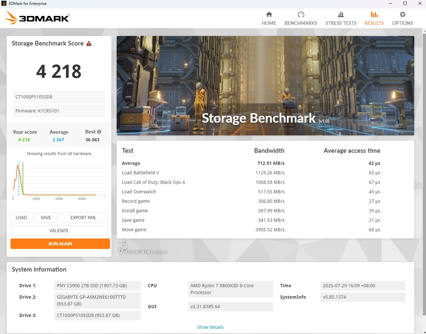The image size is (426, 334).
Task: Click the 3DMark logo
Action: point(37,18)
